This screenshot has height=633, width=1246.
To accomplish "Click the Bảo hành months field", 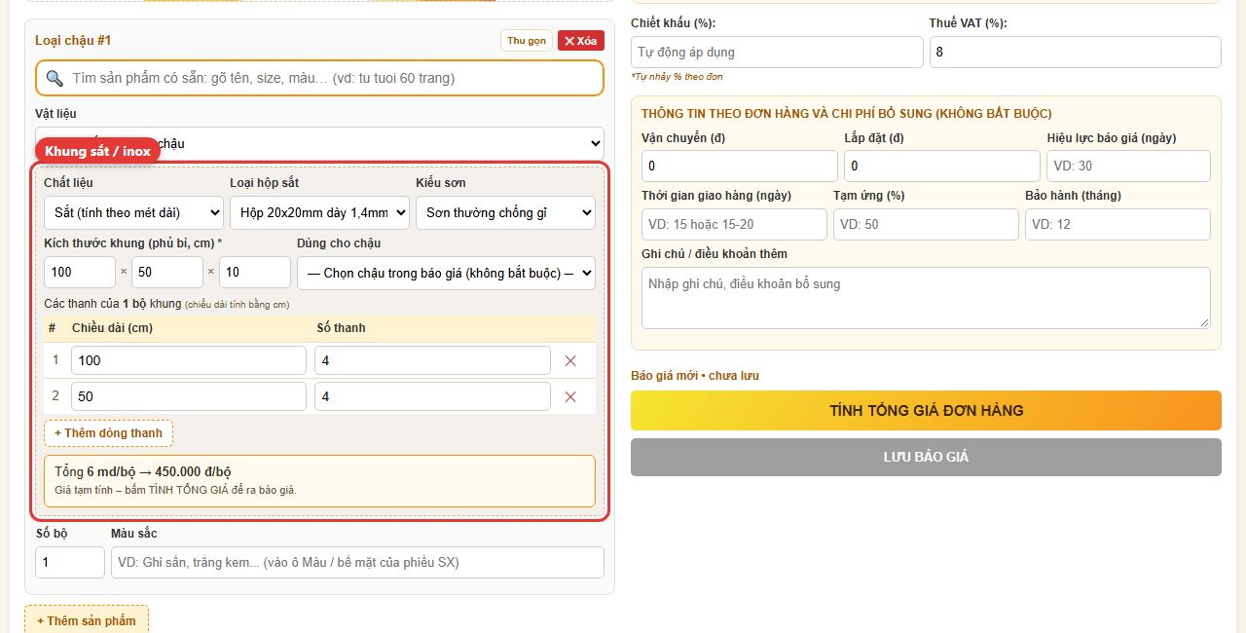I will point(1118,224).
